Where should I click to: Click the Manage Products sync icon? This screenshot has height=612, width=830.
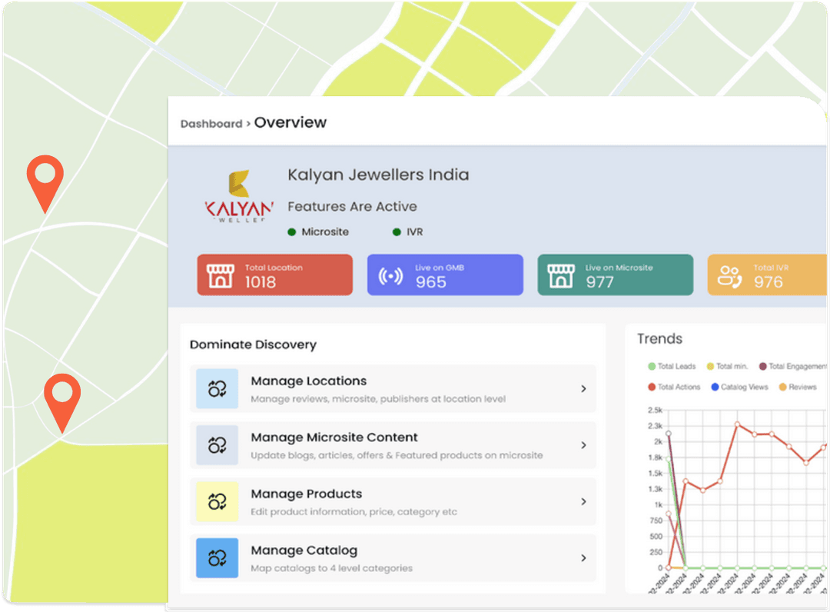(x=217, y=501)
